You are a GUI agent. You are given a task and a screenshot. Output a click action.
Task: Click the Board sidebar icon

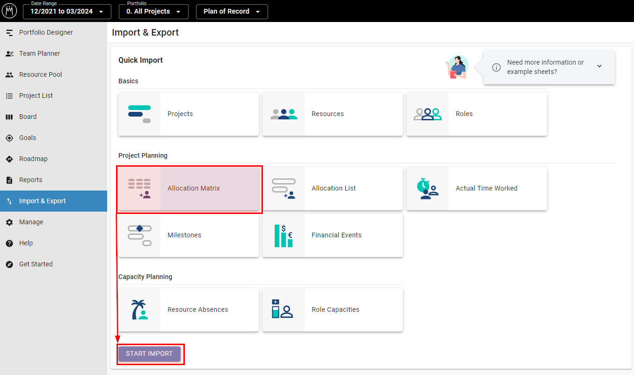(9, 117)
